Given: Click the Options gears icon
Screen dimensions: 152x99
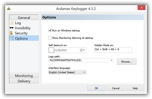Looking at the screenshot, I should click(12, 38).
